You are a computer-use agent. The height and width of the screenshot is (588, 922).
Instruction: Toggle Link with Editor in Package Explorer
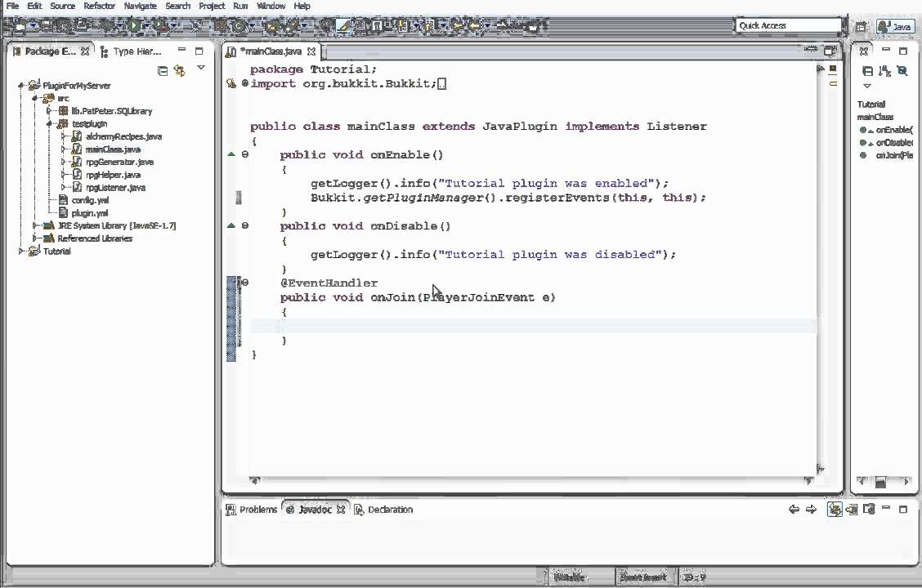(180, 71)
